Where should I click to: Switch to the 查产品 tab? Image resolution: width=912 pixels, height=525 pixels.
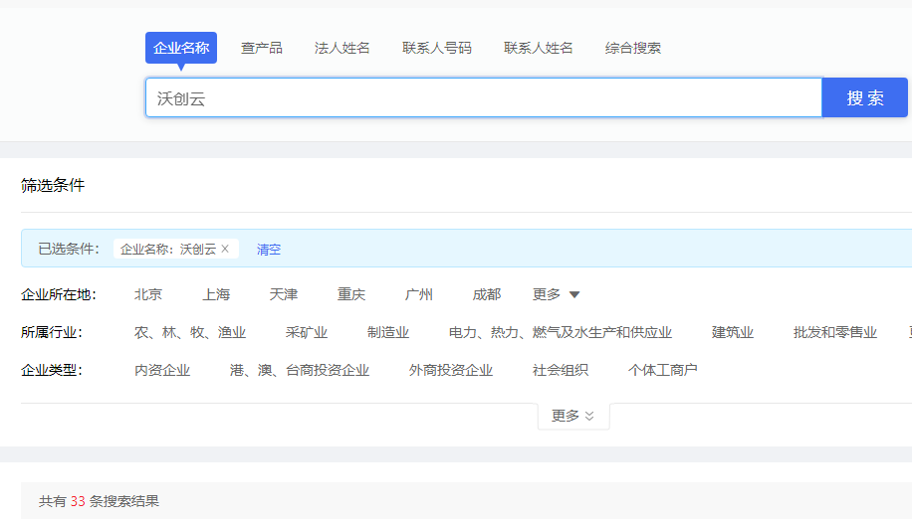(x=262, y=48)
